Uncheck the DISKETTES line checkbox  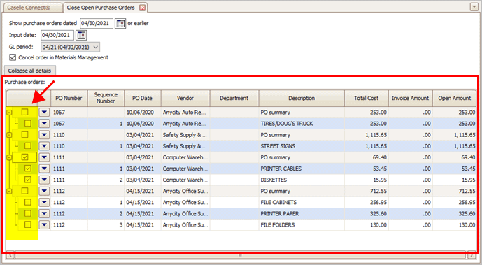click(28, 180)
